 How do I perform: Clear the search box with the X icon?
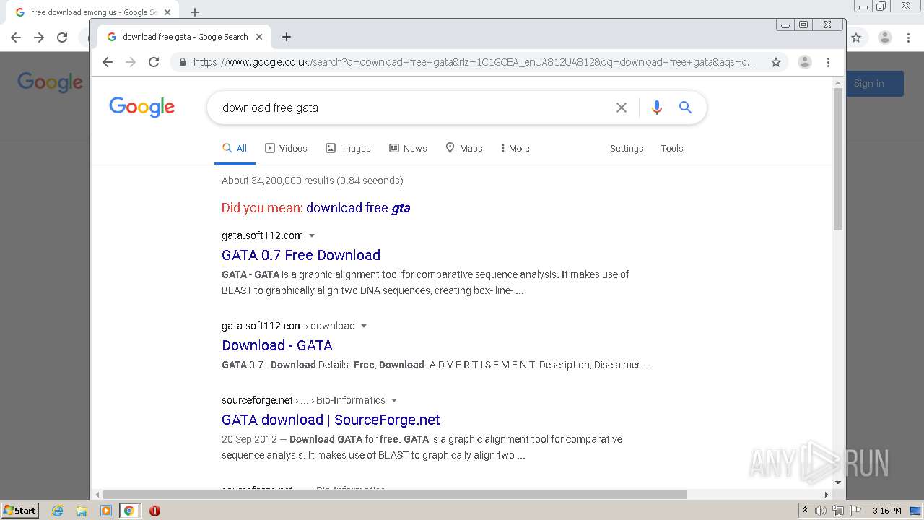(x=621, y=108)
